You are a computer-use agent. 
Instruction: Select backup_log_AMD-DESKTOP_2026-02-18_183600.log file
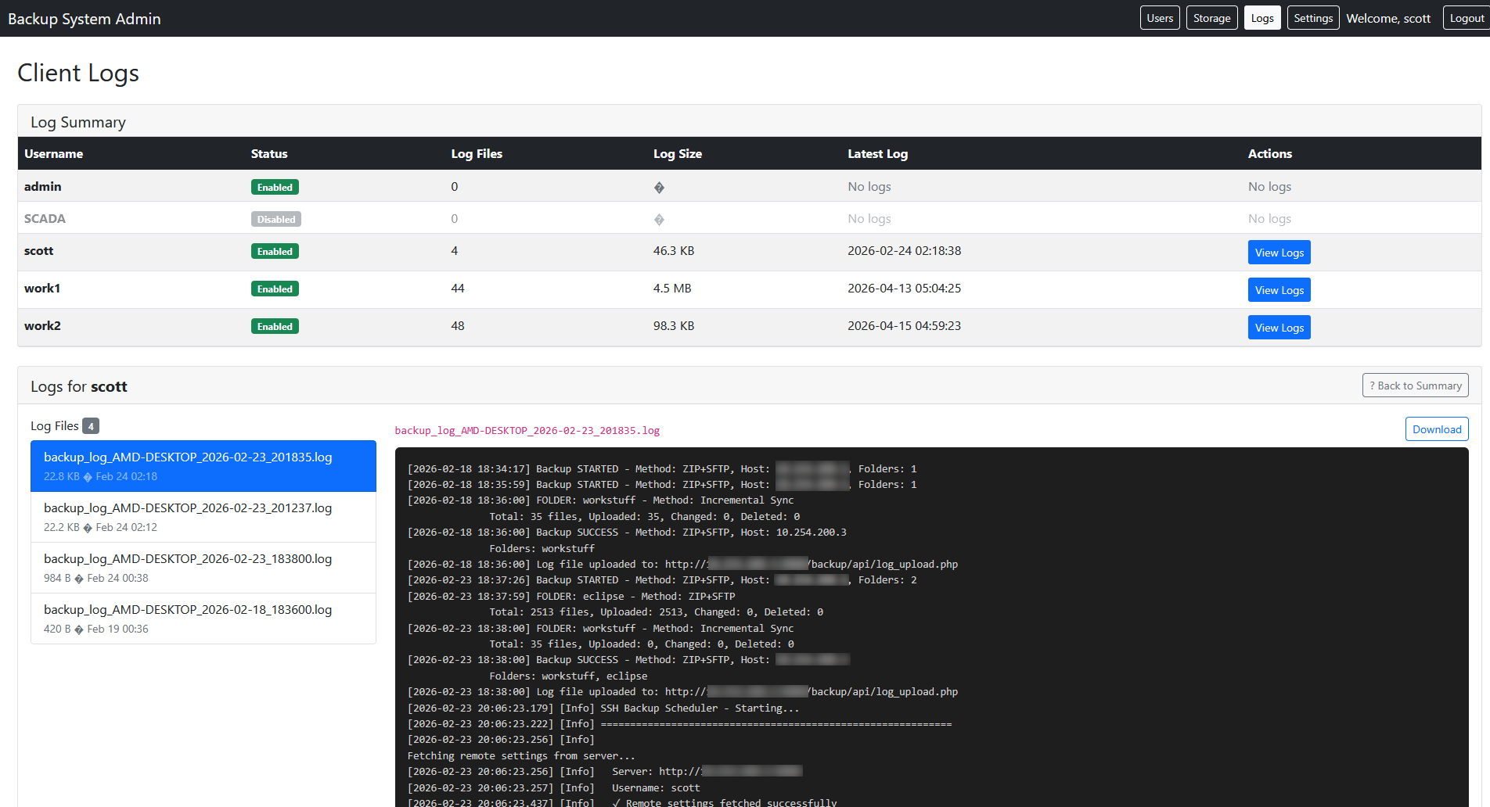point(203,619)
